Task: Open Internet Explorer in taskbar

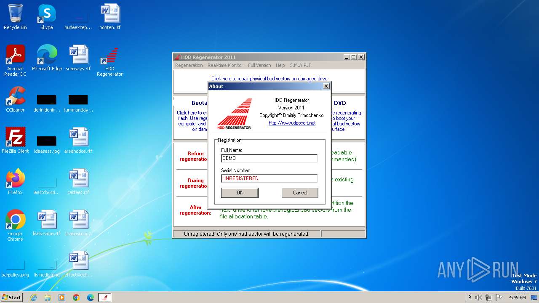Action: (34, 298)
